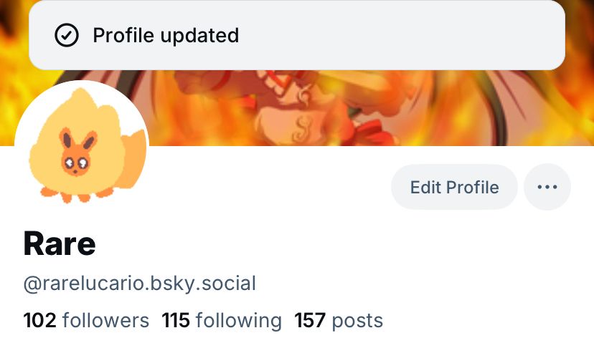Click the 'Profile updated' message text
This screenshot has width=594, height=338.
tap(166, 36)
